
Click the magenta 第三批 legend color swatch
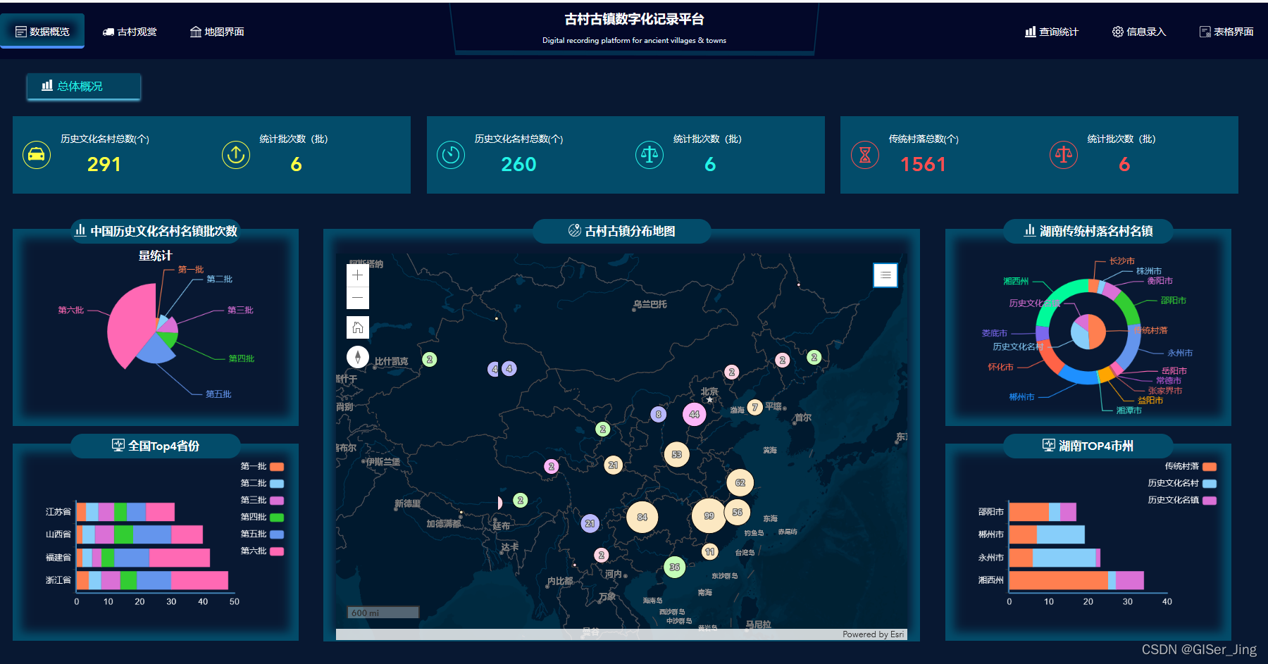(277, 500)
